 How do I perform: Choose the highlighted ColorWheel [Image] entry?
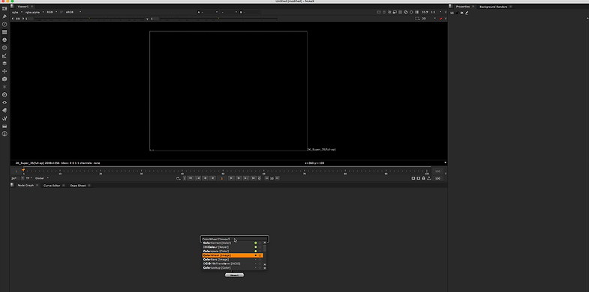[x=233, y=255]
